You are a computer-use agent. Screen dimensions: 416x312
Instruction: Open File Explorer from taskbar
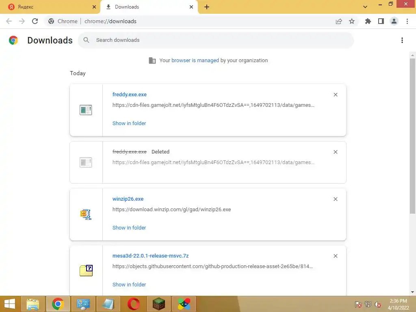point(33,304)
